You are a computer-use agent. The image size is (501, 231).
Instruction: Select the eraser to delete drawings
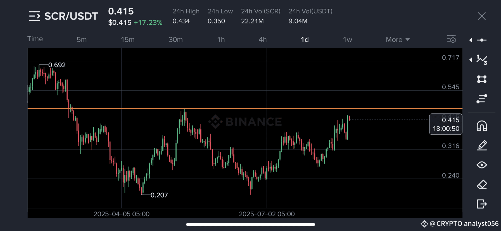click(482, 184)
